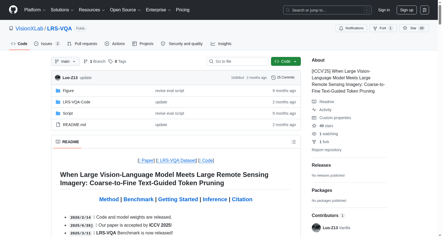442x238 pixels.
Task: Click the slash shortcut icon in search
Action: 367,10
